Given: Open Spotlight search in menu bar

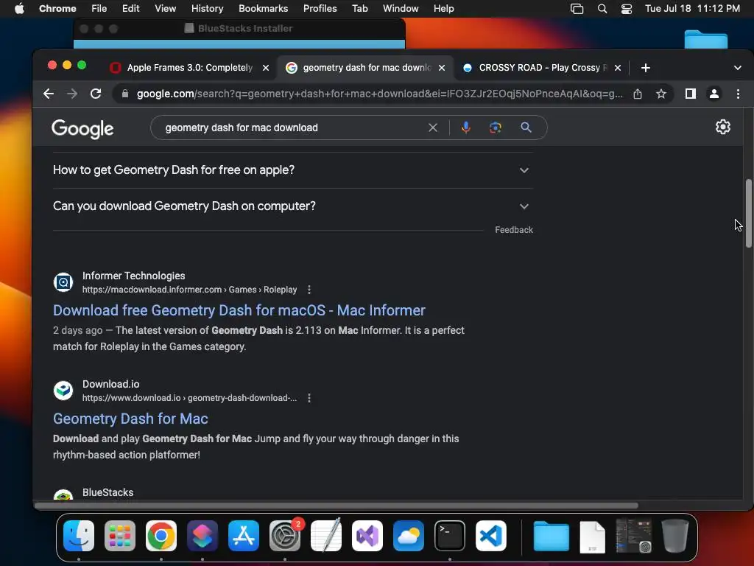Looking at the screenshot, I should click(602, 9).
